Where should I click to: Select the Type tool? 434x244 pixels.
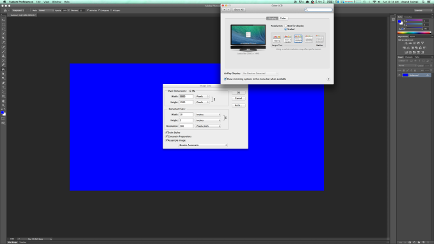[3, 88]
